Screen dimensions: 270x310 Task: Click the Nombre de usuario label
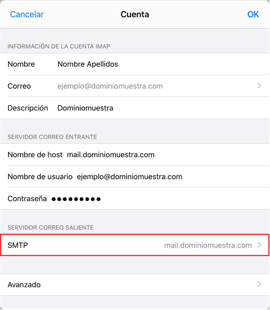tap(40, 177)
